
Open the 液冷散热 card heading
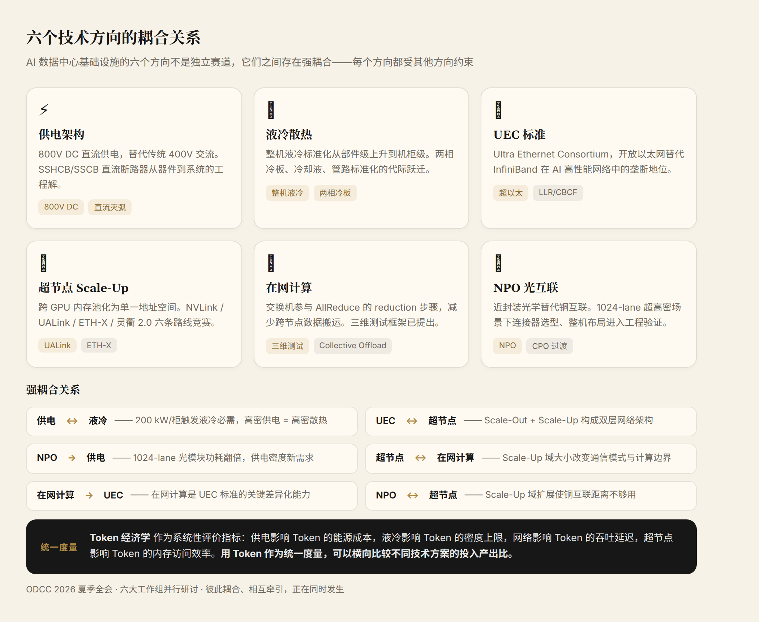tap(289, 134)
